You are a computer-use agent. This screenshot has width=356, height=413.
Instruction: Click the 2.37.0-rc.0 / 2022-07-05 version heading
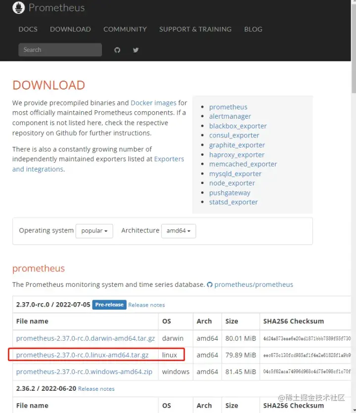[x=53, y=305]
